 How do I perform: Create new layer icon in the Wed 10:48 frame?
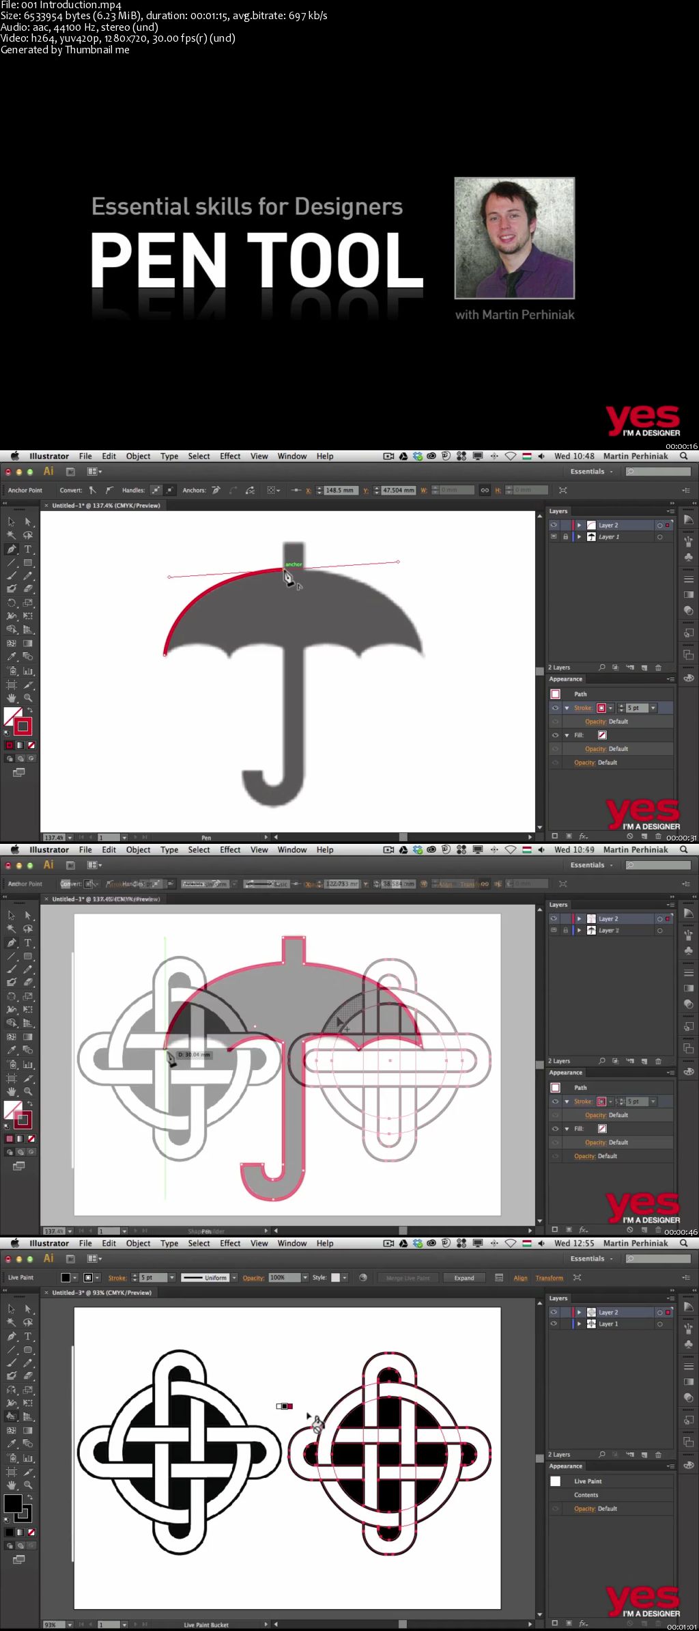point(644,668)
